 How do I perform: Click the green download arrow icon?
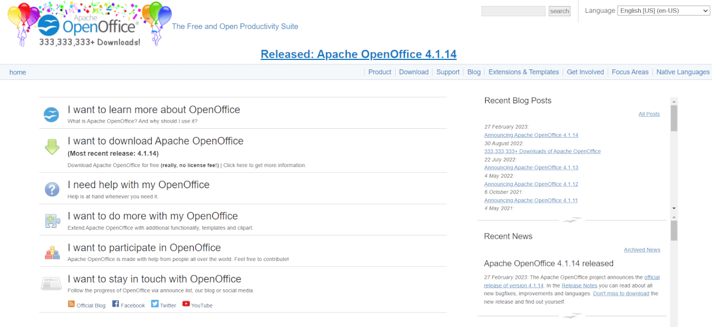point(52,147)
